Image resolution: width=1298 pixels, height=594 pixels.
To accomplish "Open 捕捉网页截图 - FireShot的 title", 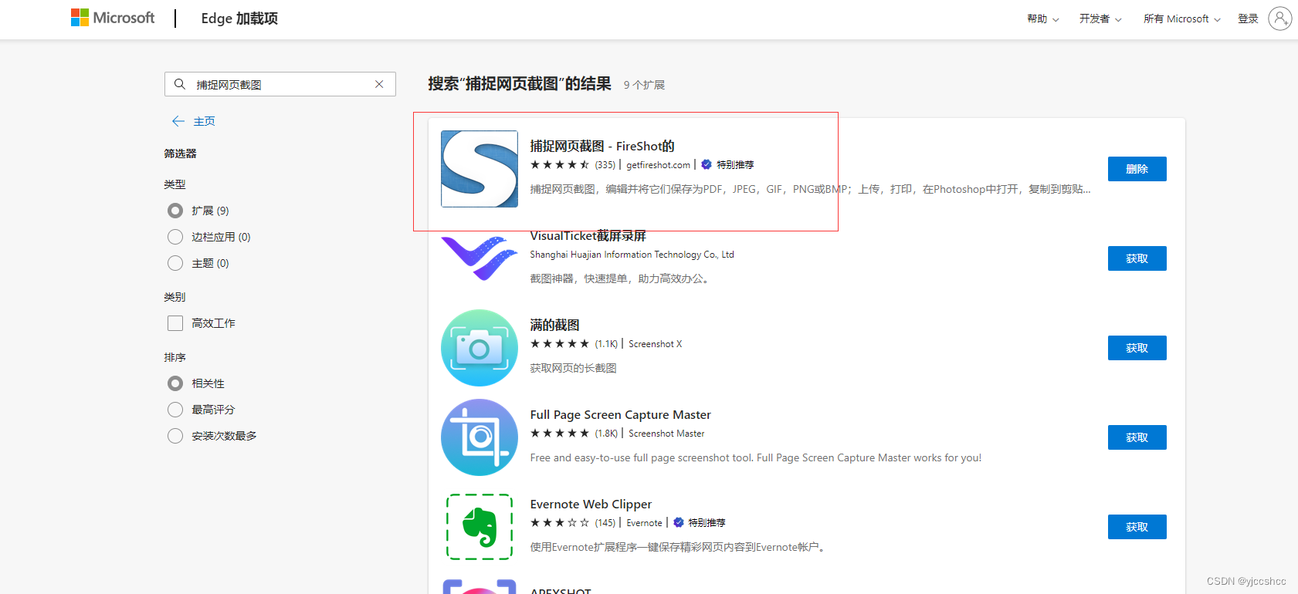I will [602, 146].
